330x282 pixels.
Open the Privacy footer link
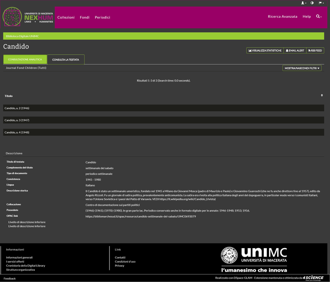pyautogui.click(x=119, y=266)
